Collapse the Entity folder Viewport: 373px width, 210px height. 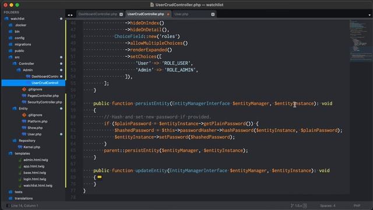[23, 108]
